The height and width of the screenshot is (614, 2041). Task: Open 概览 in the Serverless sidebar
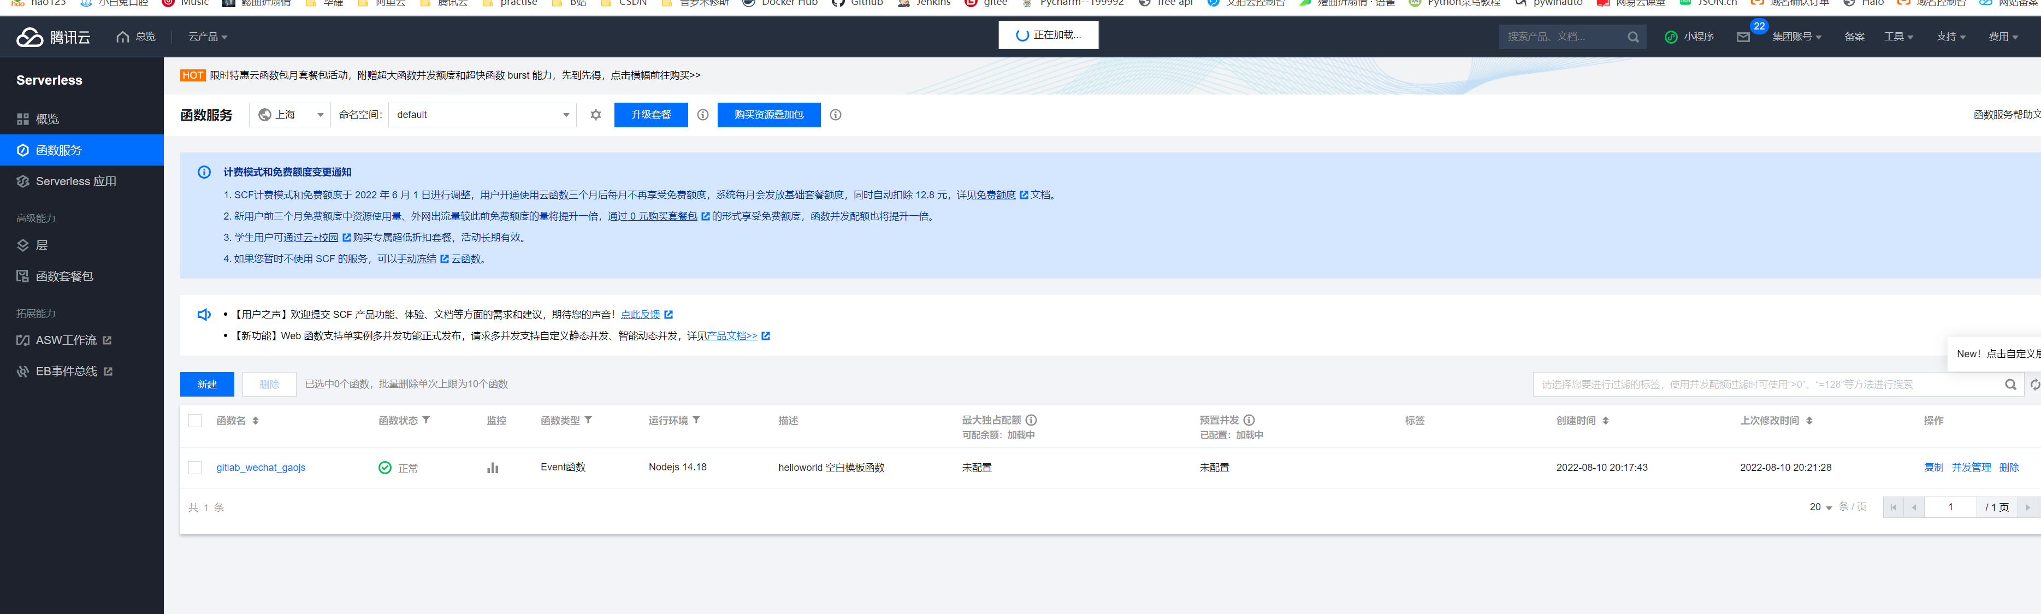[47, 118]
